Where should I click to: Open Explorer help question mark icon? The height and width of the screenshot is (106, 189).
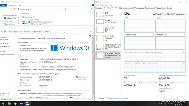(x=92, y=5)
